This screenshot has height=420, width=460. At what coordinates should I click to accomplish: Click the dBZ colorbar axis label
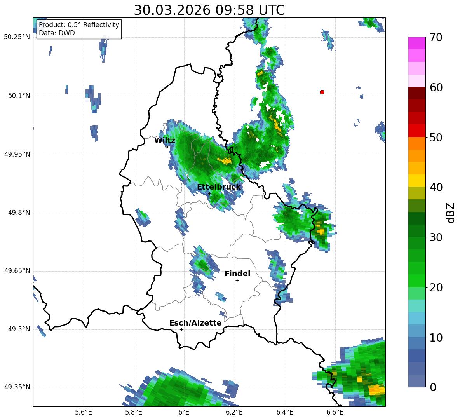click(x=451, y=213)
